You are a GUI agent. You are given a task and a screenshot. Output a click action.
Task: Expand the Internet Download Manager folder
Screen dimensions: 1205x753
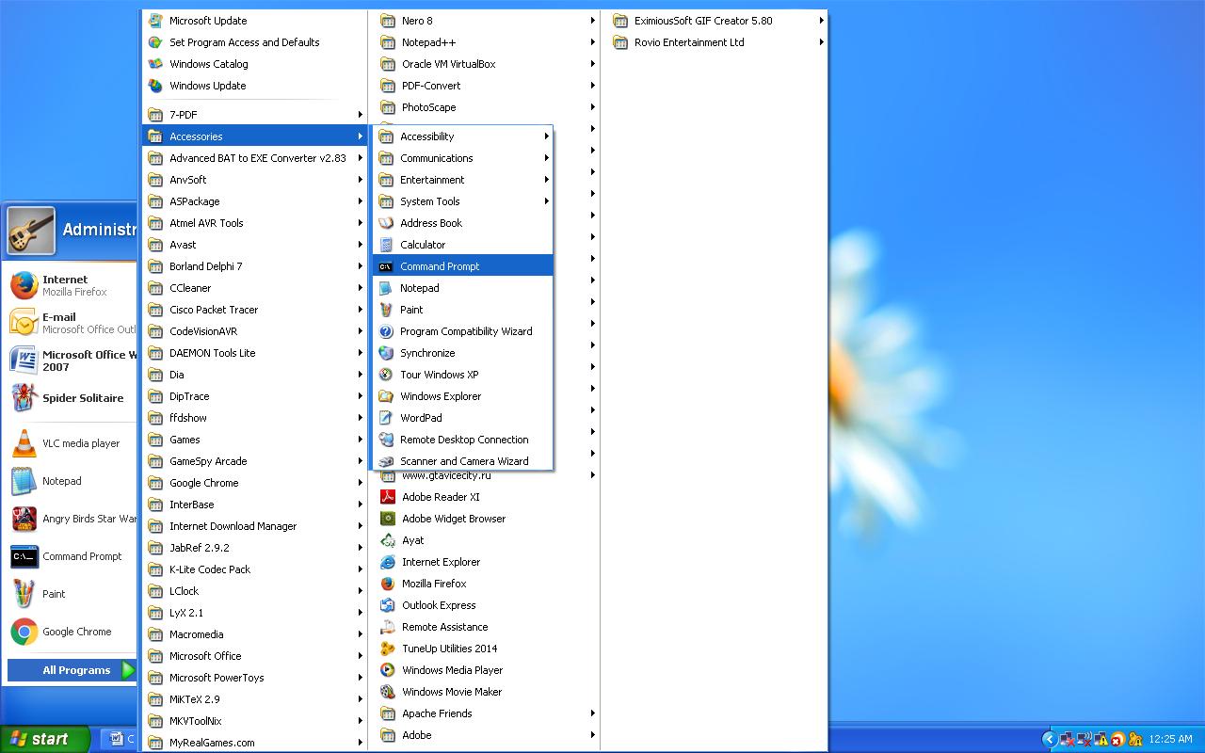254,526
